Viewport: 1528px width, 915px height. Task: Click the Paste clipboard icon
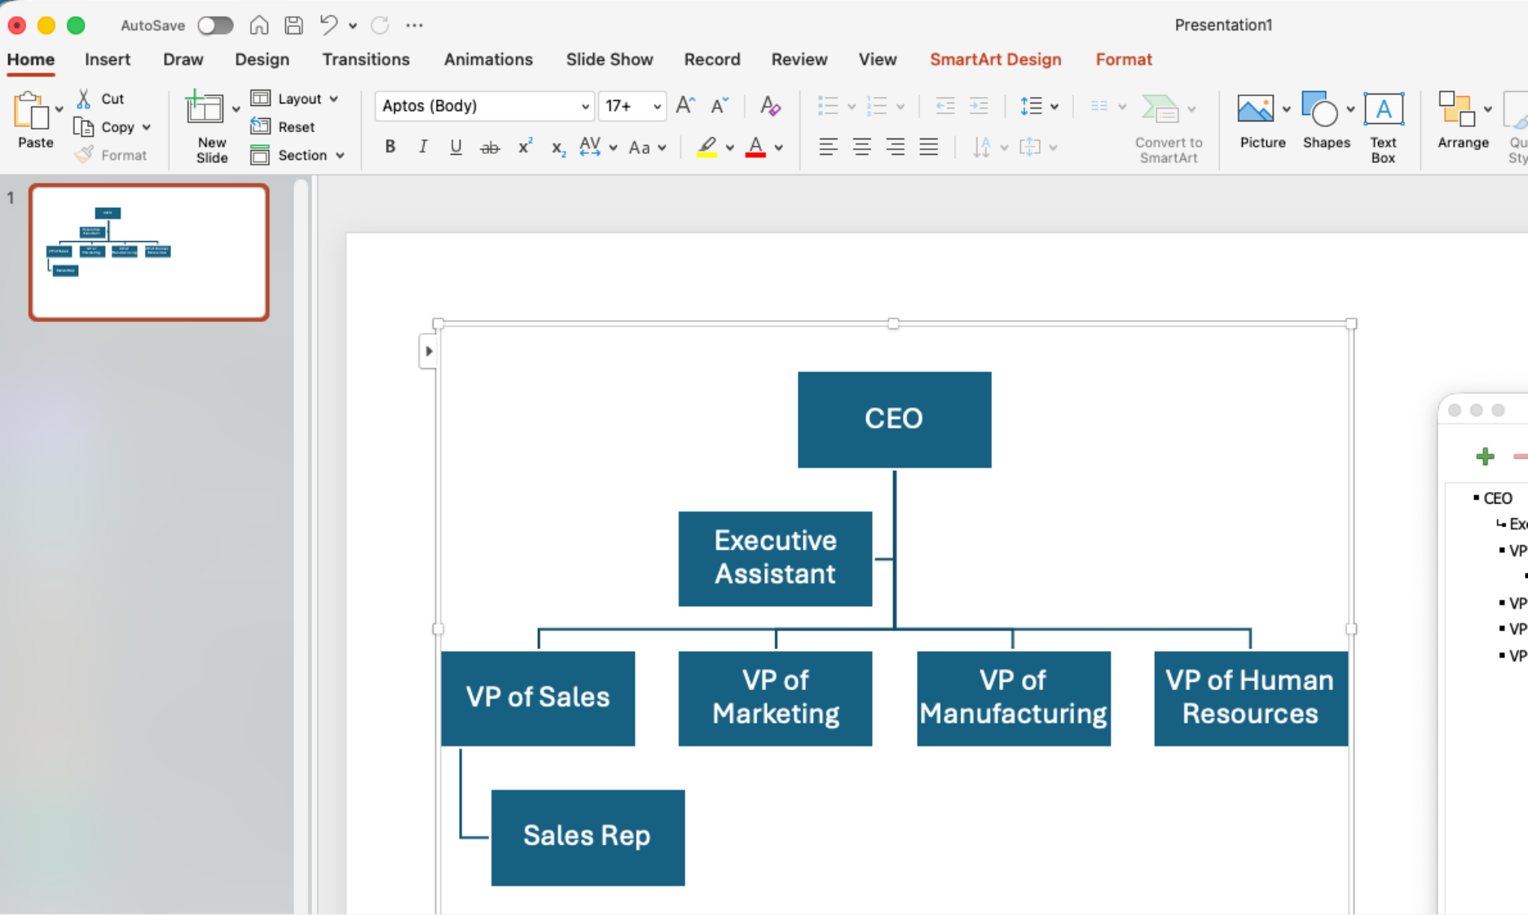(x=31, y=111)
